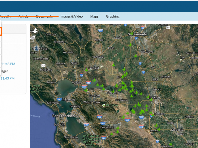The width and height of the screenshot is (198, 148).
Task: Select leaf marker on the Antioch label
Action: [x=113, y=91]
